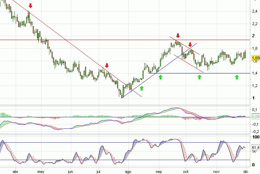Image resolution: width=260 pixels, height=174 pixels.
Task: Click the red down arrow above April's high
Action: (30, 6)
